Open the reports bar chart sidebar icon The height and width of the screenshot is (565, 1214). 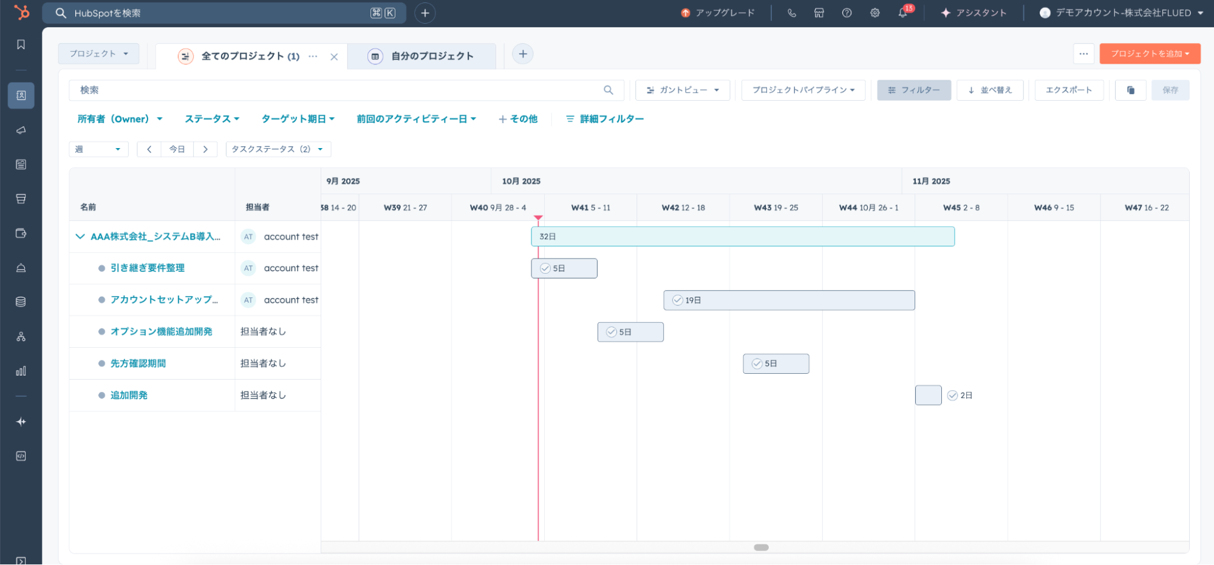(21, 371)
